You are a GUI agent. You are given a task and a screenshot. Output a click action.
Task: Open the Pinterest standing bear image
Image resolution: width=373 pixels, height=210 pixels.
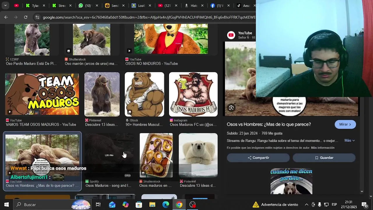102,94
